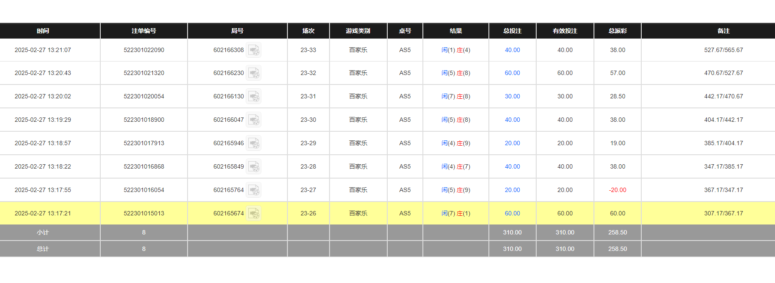The width and height of the screenshot is (775, 283).
Task: Click the negative payout -20.00
Action: 617,190
